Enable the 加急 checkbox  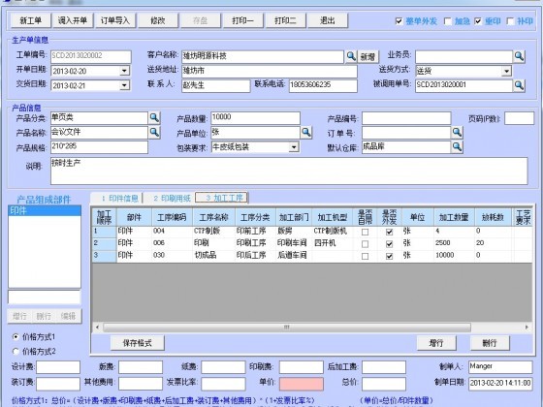pos(447,21)
